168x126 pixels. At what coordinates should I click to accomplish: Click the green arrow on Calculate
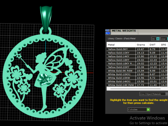pyautogui.click(x=148, y=110)
